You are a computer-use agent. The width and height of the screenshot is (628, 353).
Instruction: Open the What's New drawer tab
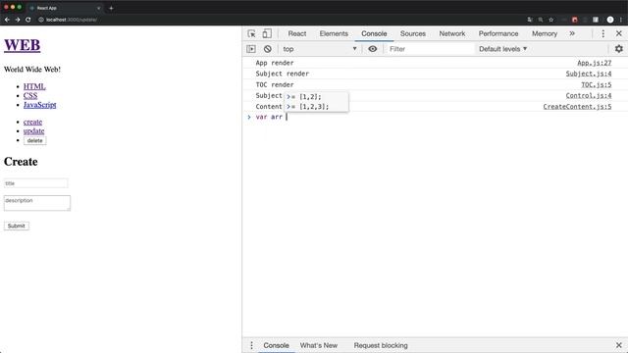[x=318, y=345]
